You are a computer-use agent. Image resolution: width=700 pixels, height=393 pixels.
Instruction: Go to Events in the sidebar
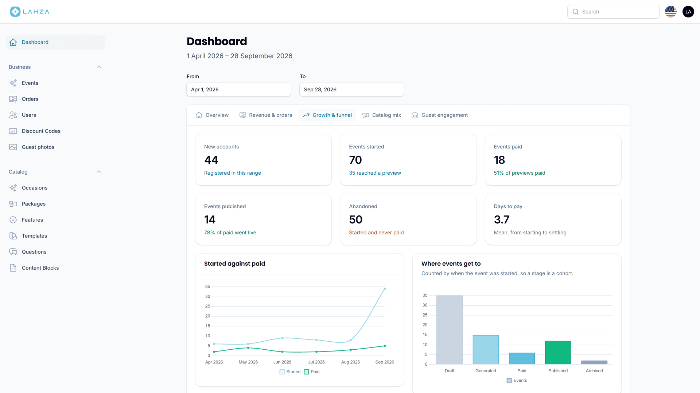pyautogui.click(x=55, y=83)
